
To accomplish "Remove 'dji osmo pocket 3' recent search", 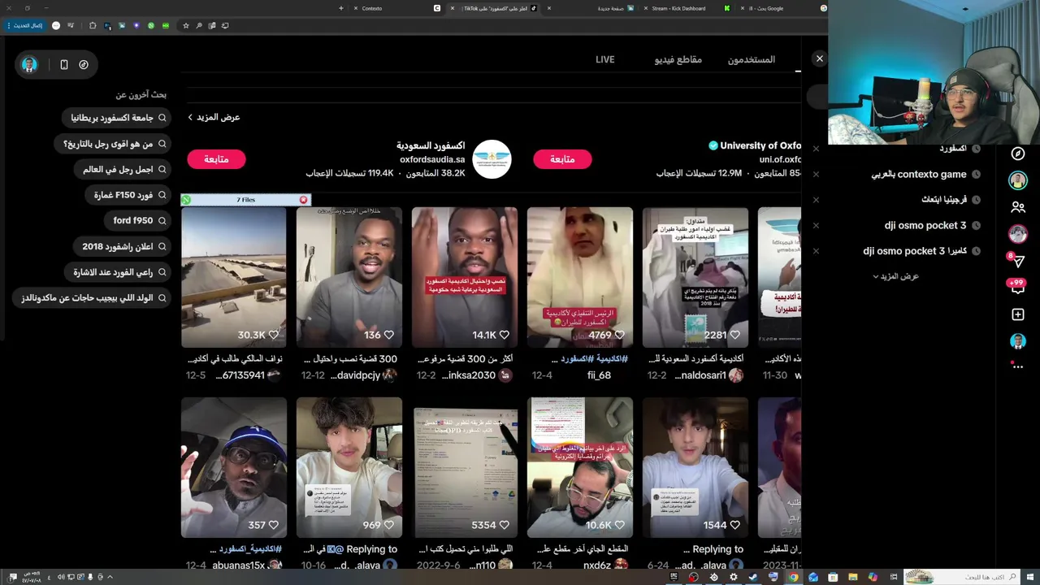I will [816, 225].
